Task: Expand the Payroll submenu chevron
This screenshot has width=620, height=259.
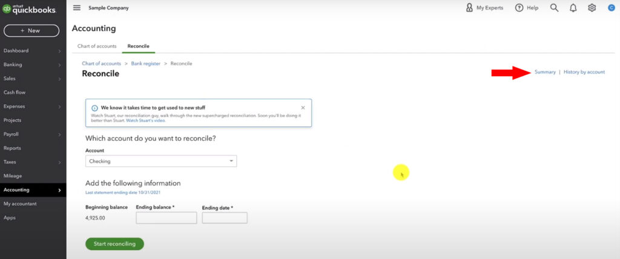Action: (x=59, y=134)
